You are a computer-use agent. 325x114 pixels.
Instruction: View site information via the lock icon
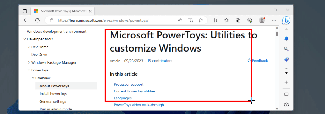tap(52, 20)
